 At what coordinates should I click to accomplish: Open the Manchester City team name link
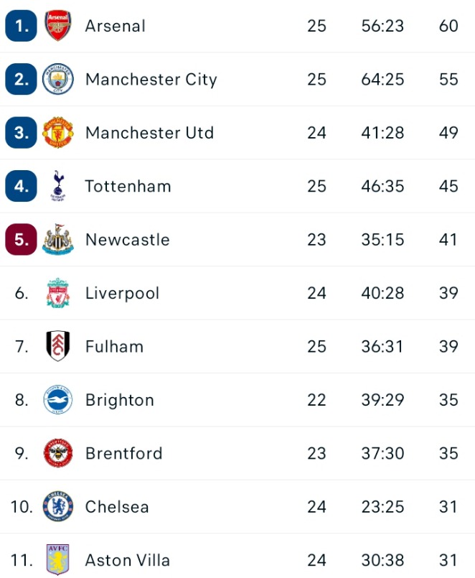(151, 79)
